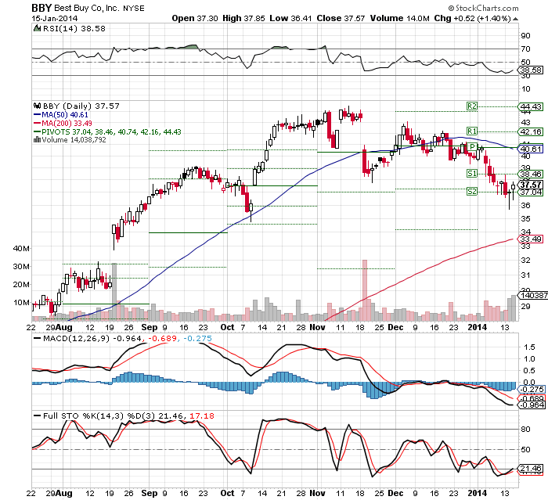
Task: Click the -0.275 MACD histogram tag
Action: [x=532, y=389]
